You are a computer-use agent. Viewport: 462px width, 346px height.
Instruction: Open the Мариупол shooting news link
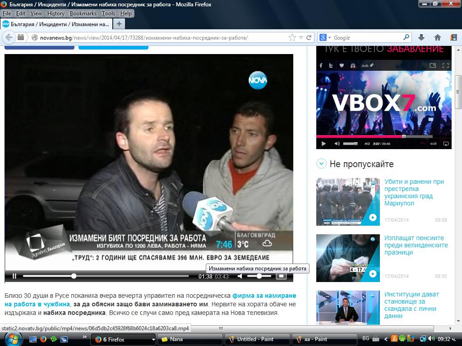click(x=414, y=192)
